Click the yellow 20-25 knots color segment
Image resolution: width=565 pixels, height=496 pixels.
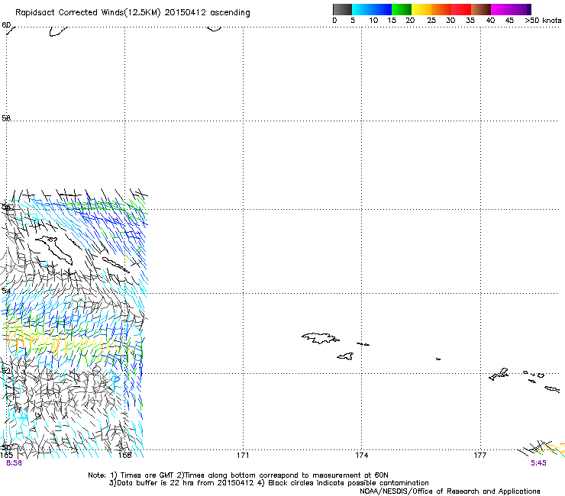[421, 9]
